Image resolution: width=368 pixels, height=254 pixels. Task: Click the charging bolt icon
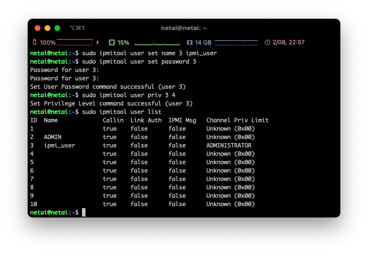(98, 42)
